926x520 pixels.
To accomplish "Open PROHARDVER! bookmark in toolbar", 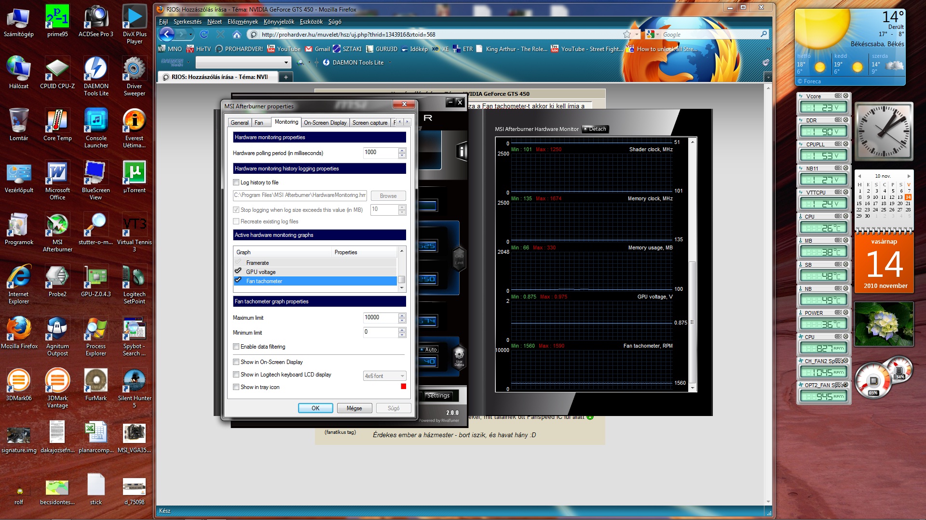I will pyautogui.click(x=239, y=49).
